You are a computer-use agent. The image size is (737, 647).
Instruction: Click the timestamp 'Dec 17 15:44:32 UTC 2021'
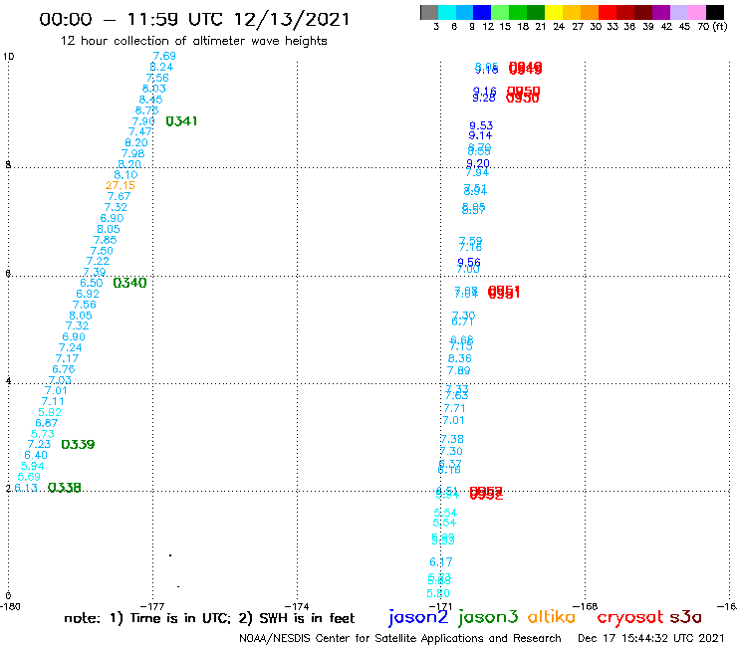651,638
